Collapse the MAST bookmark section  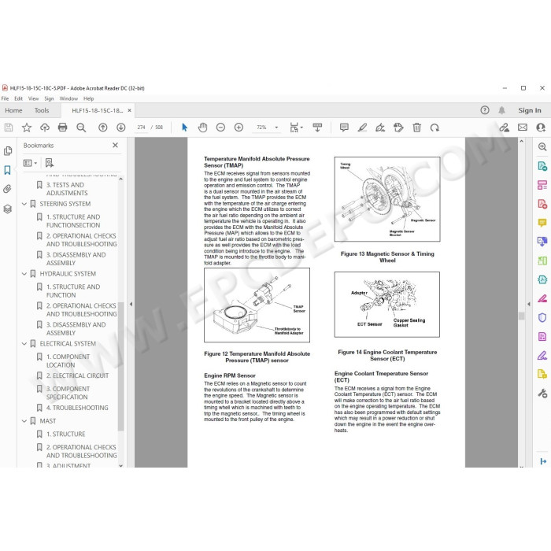click(x=24, y=420)
